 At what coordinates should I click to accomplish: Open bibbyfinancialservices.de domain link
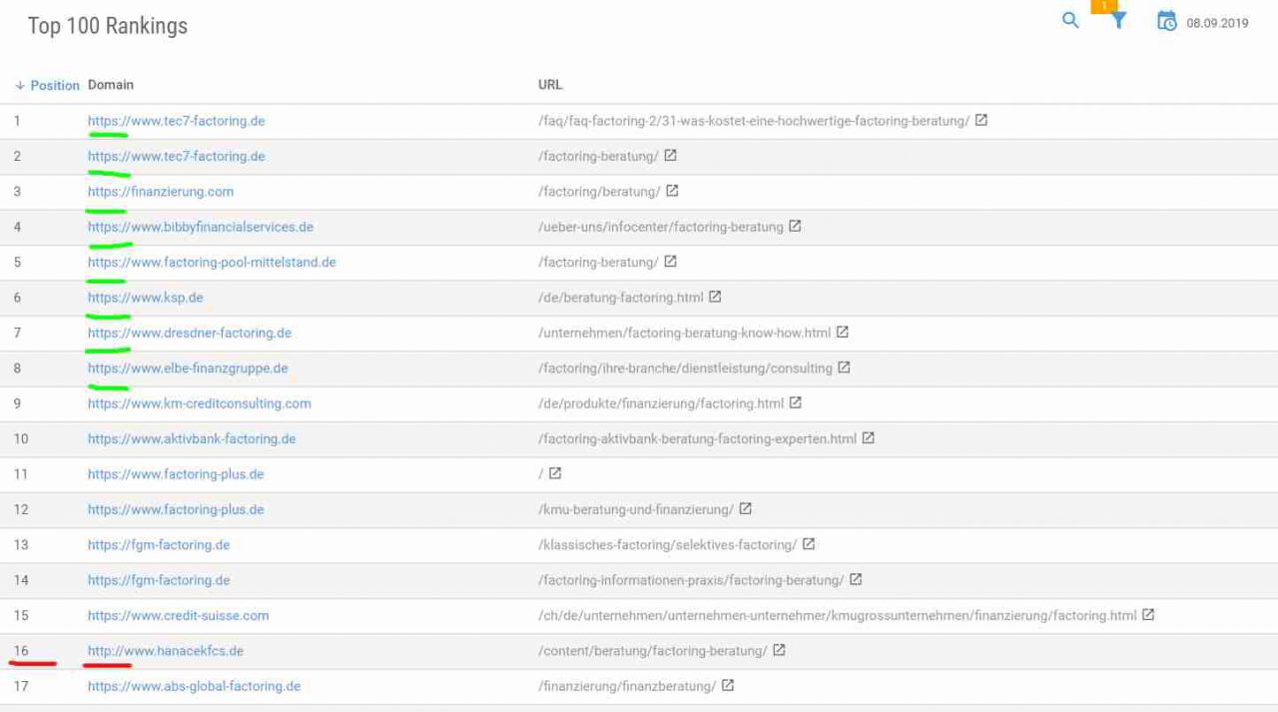point(201,227)
